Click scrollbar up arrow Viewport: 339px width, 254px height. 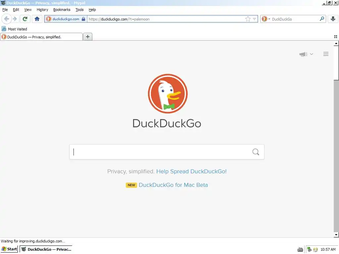[336, 43]
